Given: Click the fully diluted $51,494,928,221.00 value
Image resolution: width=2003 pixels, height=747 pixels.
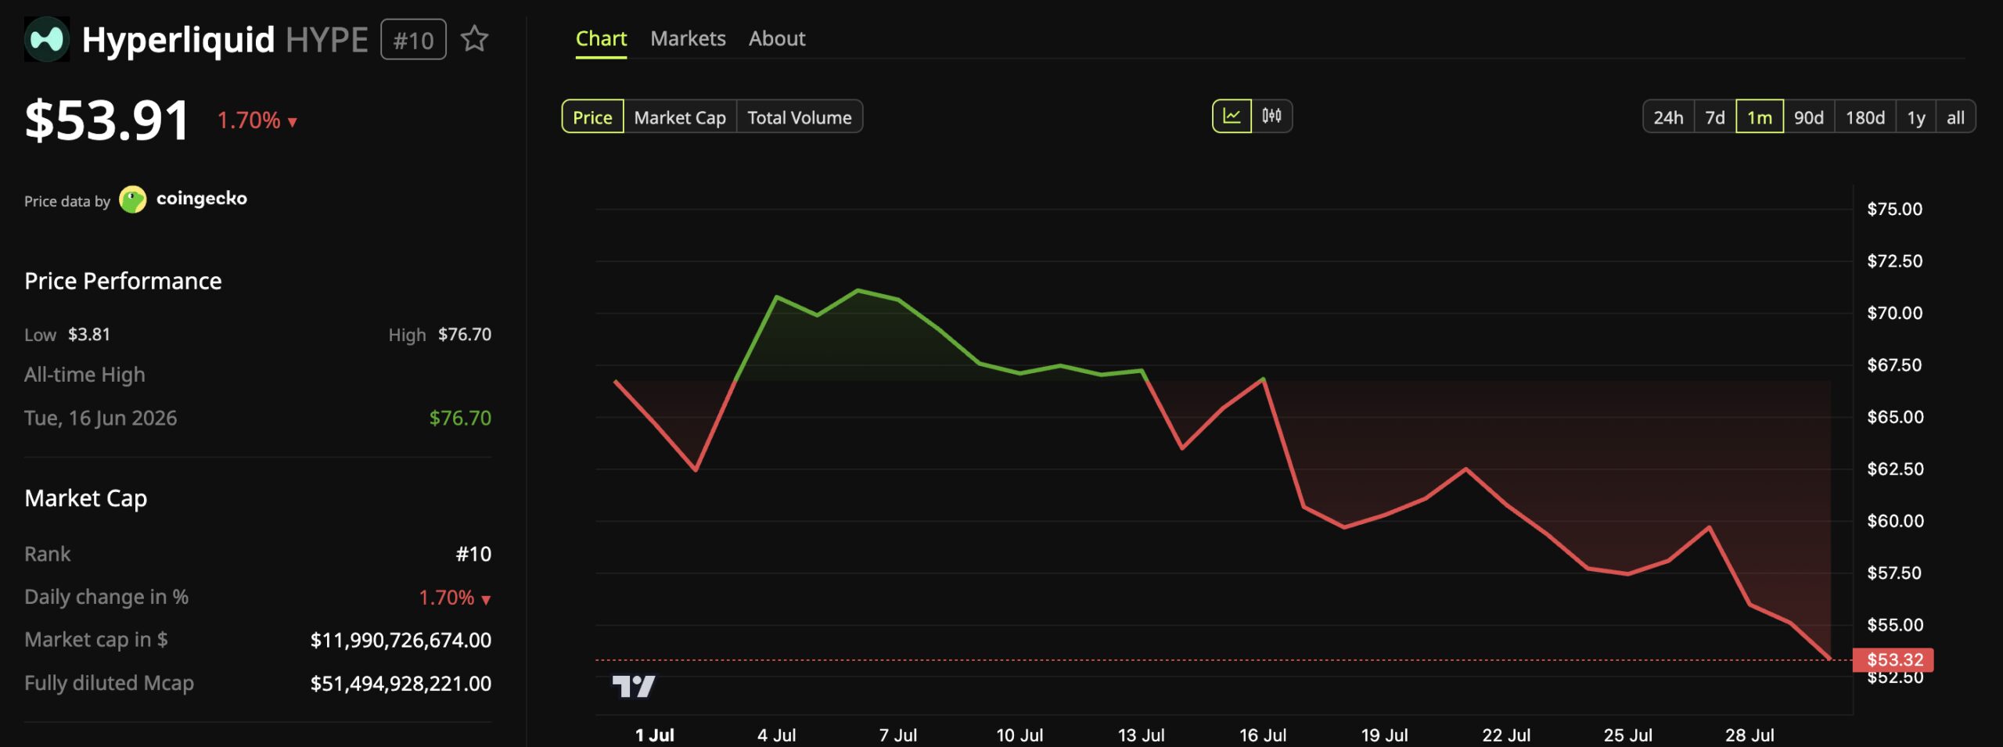Looking at the screenshot, I should click(401, 684).
